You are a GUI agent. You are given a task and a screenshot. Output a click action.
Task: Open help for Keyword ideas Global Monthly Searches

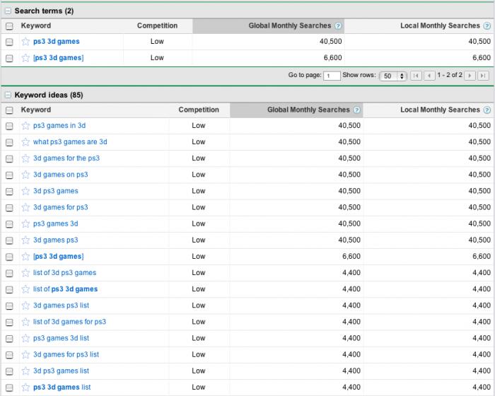[x=356, y=110]
